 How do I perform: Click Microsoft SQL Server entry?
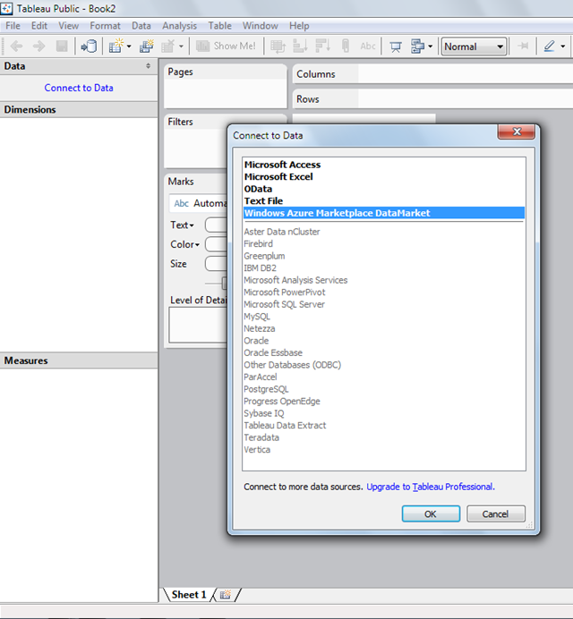(384, 304)
